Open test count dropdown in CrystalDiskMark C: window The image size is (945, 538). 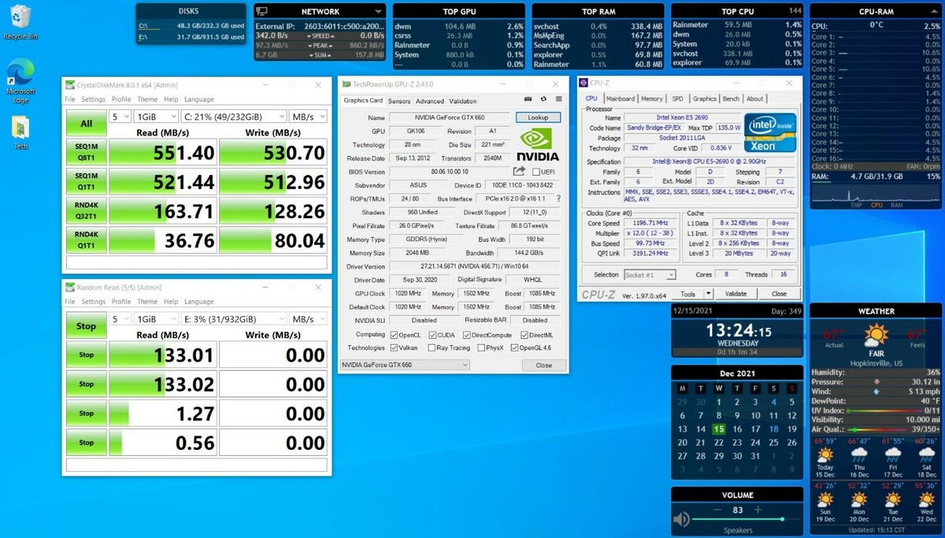click(x=120, y=116)
